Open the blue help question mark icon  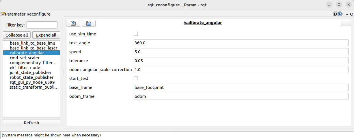pos(340,14)
